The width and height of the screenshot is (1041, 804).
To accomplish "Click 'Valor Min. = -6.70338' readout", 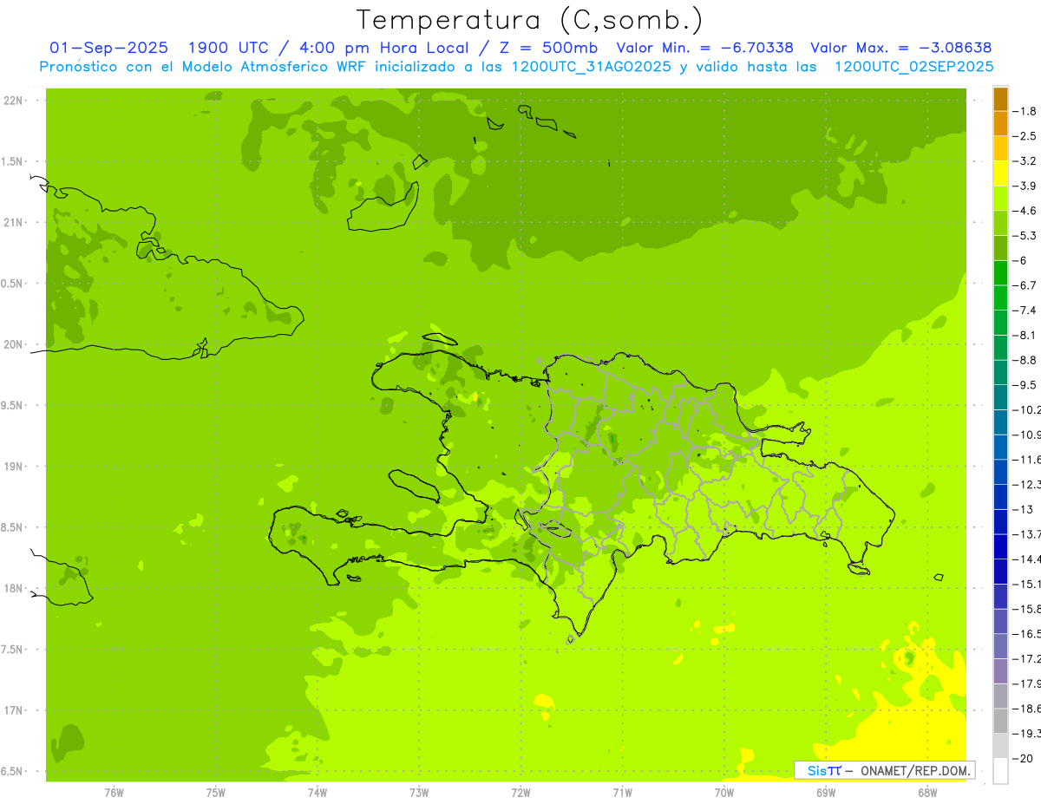I will (704, 48).
